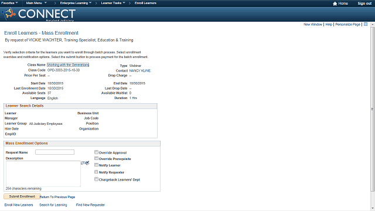Click the spell check icon beside Description

(x=85, y=163)
